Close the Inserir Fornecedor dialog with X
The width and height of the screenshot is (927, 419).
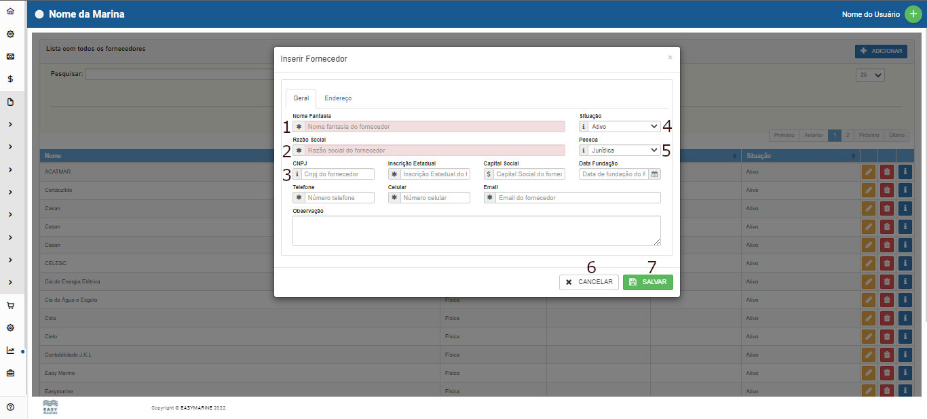coord(670,58)
